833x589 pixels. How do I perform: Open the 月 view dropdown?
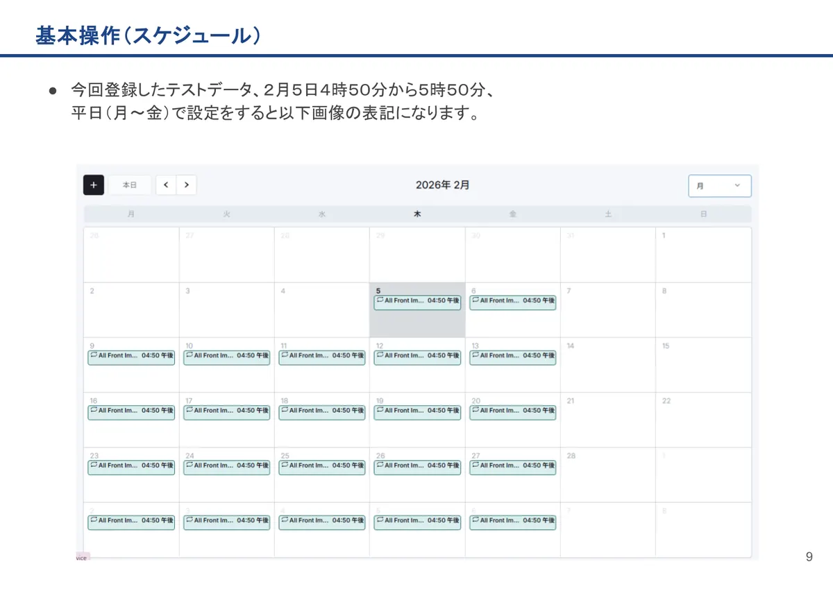720,186
